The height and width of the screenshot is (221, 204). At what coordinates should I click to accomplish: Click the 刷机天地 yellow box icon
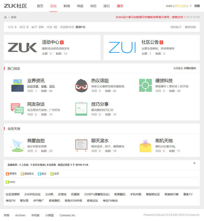click(x=145, y=145)
